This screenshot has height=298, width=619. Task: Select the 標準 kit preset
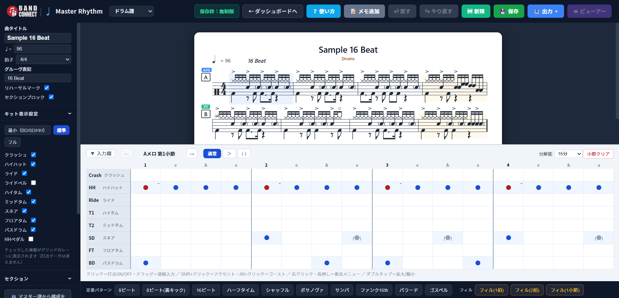click(61, 130)
